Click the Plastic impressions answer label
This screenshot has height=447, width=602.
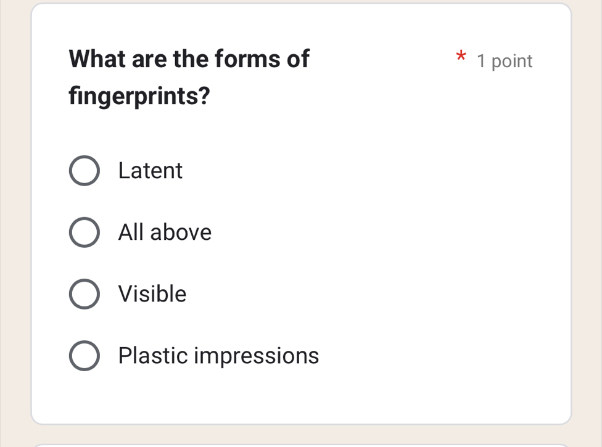(219, 356)
